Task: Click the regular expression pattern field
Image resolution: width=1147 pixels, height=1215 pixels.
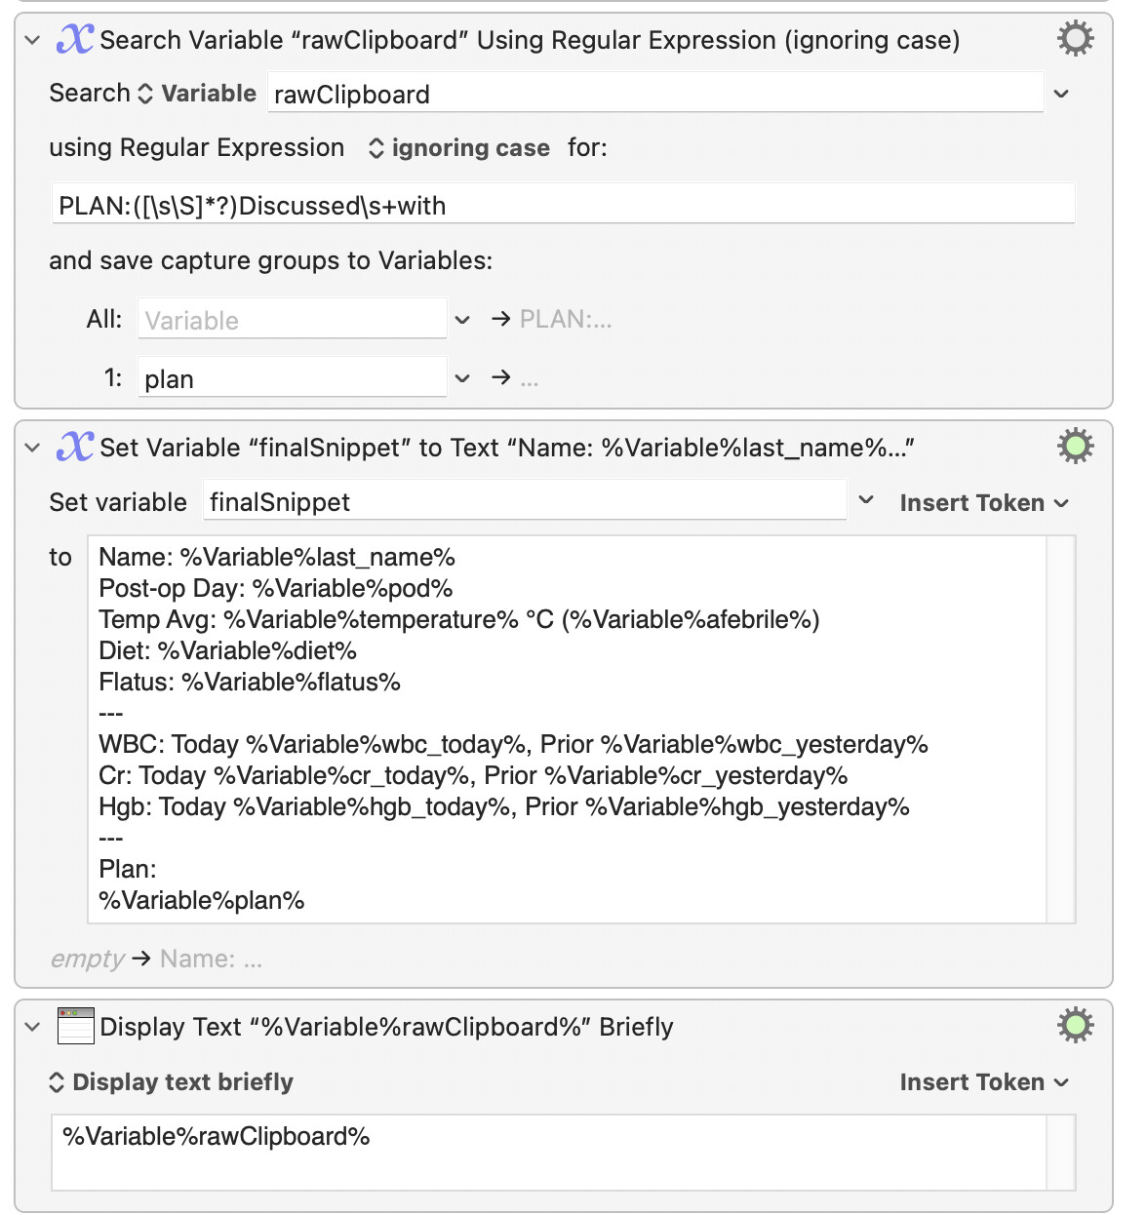Action: pos(564,204)
